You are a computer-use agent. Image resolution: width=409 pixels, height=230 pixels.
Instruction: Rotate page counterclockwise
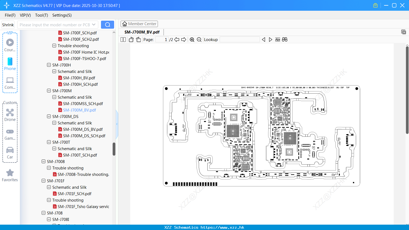pos(131,39)
